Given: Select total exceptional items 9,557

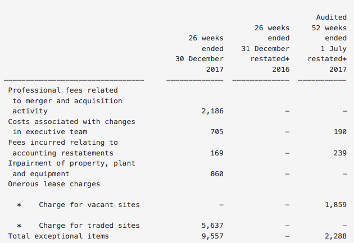Looking at the screenshot, I should 212,236.
